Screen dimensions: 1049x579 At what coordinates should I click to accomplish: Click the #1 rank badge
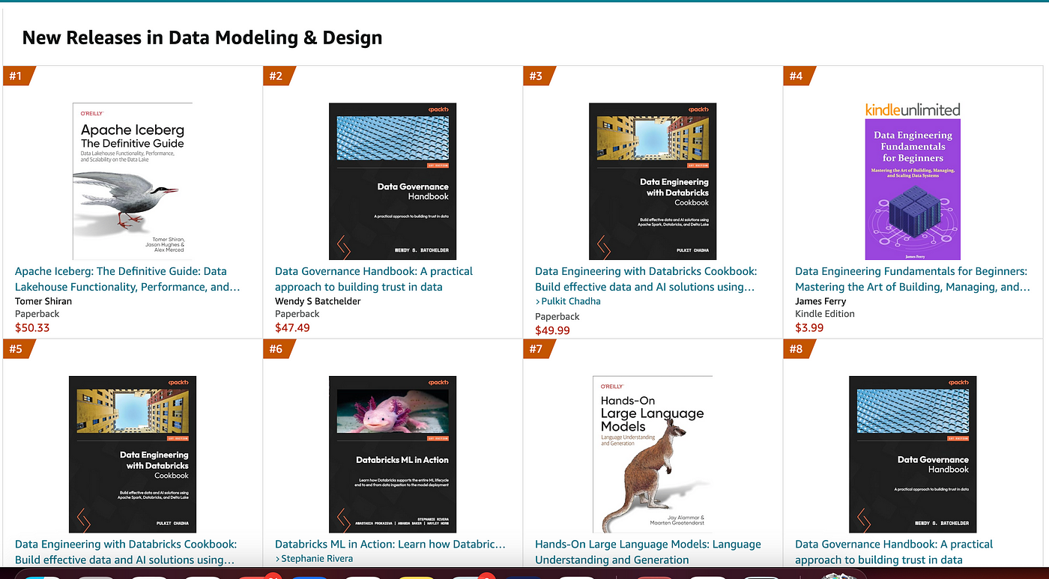point(18,76)
